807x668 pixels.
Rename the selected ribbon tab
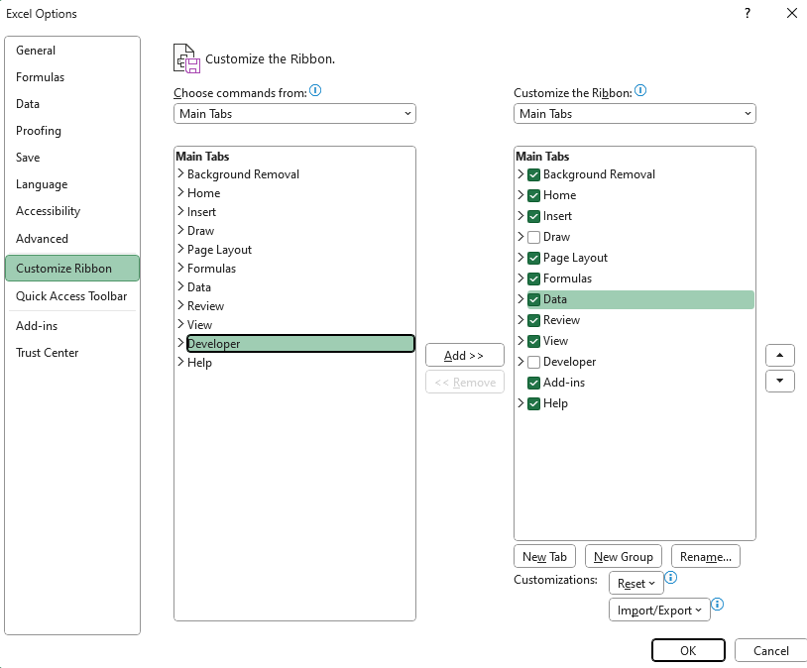click(x=705, y=556)
